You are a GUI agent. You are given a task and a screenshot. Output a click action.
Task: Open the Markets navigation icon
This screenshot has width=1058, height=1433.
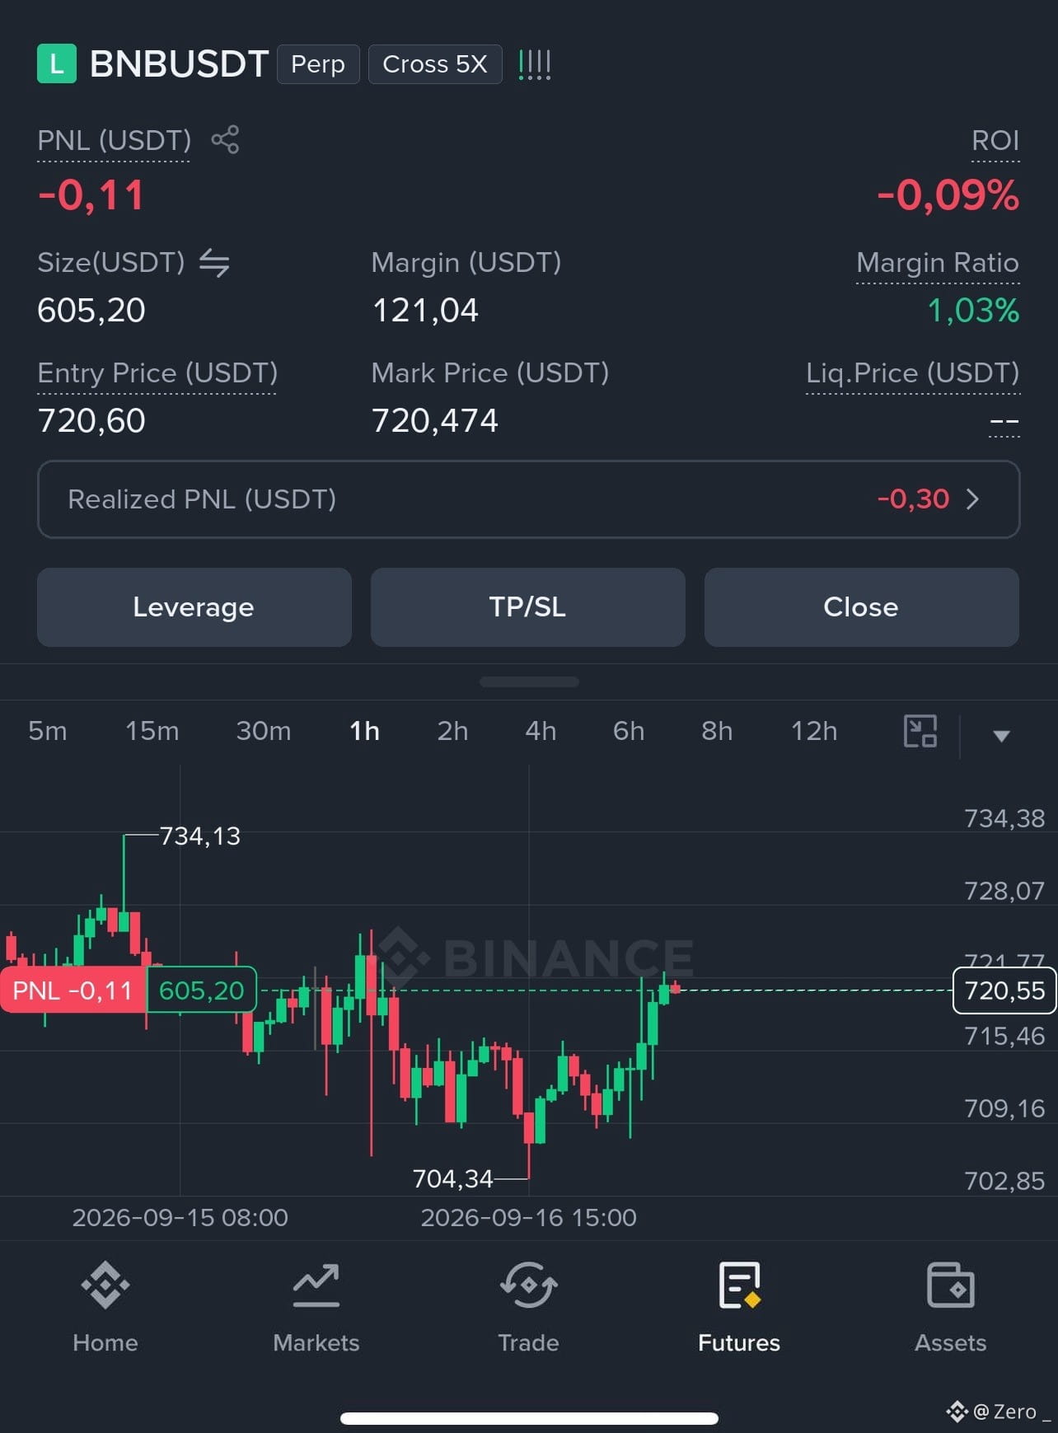[316, 1285]
